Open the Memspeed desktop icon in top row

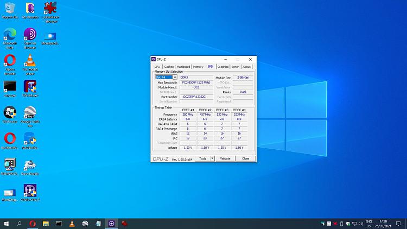click(50, 38)
